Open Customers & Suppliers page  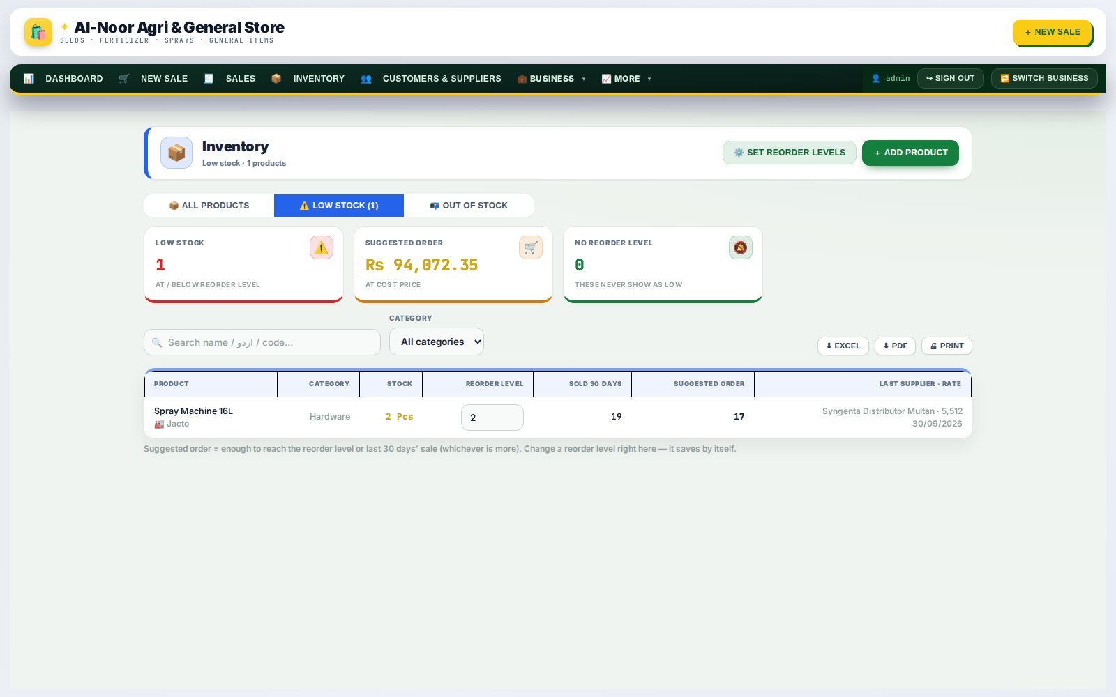pyautogui.click(x=442, y=79)
